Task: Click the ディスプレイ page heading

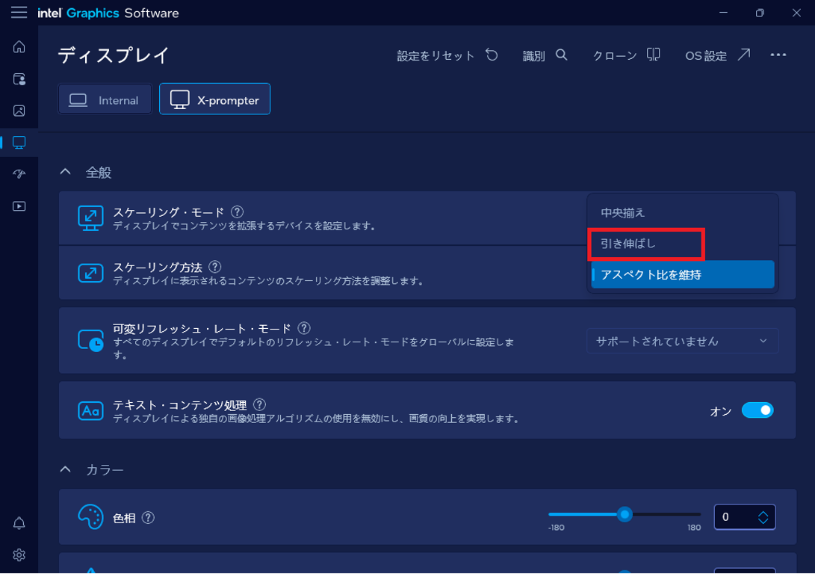Action: [114, 55]
